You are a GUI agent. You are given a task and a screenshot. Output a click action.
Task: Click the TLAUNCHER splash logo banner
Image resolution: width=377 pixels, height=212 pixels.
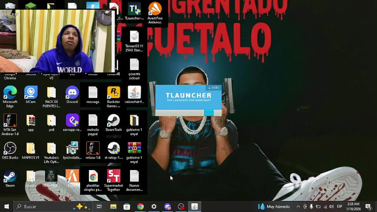[x=188, y=97]
